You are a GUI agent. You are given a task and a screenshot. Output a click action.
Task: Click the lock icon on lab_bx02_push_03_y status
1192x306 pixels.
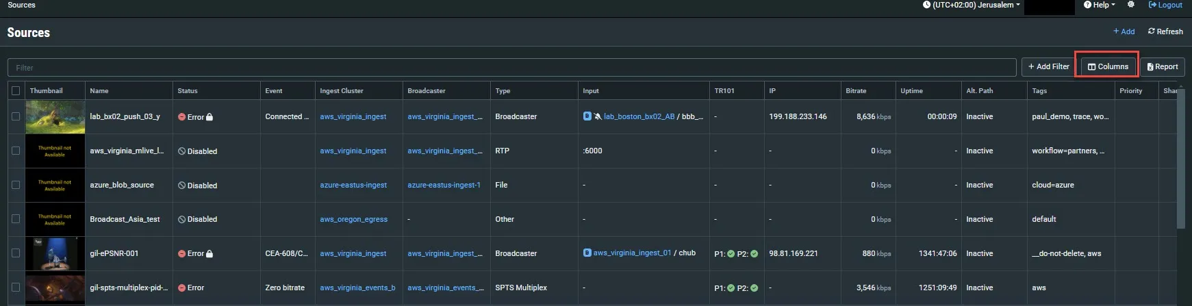coord(210,117)
